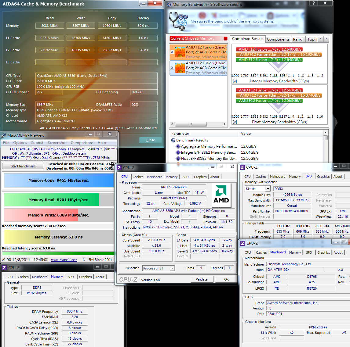Click the AIDA64 Close button
Image resolution: width=350 pixels, height=347 pixels.
pos(151,140)
